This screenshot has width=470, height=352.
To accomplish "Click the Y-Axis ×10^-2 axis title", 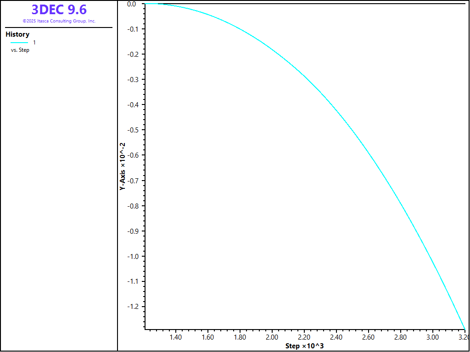I will (123, 167).
